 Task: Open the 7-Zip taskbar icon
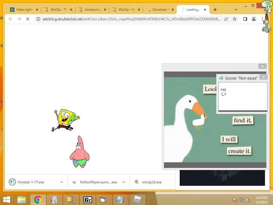(87, 200)
